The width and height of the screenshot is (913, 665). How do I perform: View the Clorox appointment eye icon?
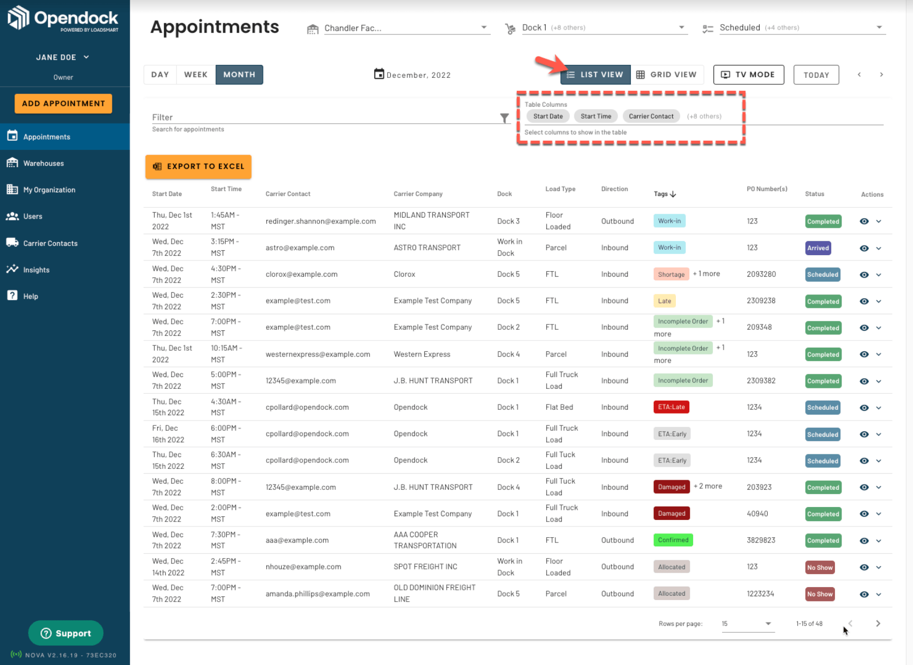click(x=864, y=274)
